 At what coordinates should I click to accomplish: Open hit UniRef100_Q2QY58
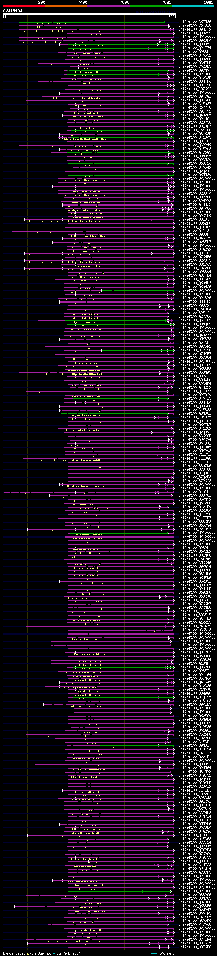point(195,122)
